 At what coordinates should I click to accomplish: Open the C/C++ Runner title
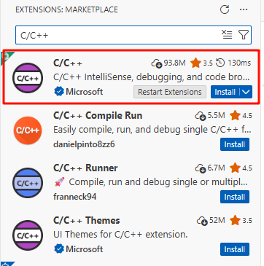[85, 168]
